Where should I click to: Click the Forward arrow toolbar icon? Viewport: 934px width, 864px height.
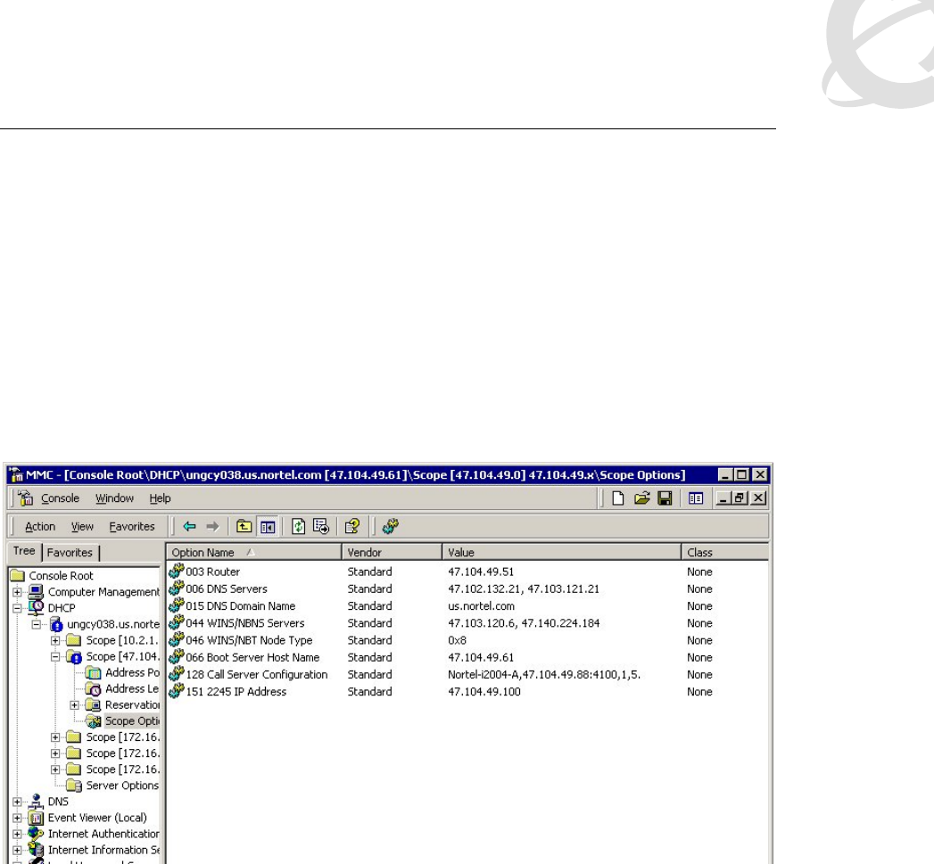[x=212, y=526]
